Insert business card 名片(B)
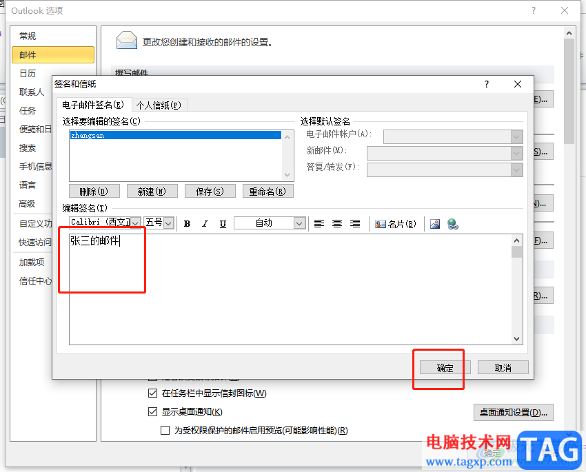This screenshot has height=472, width=586. click(396, 224)
